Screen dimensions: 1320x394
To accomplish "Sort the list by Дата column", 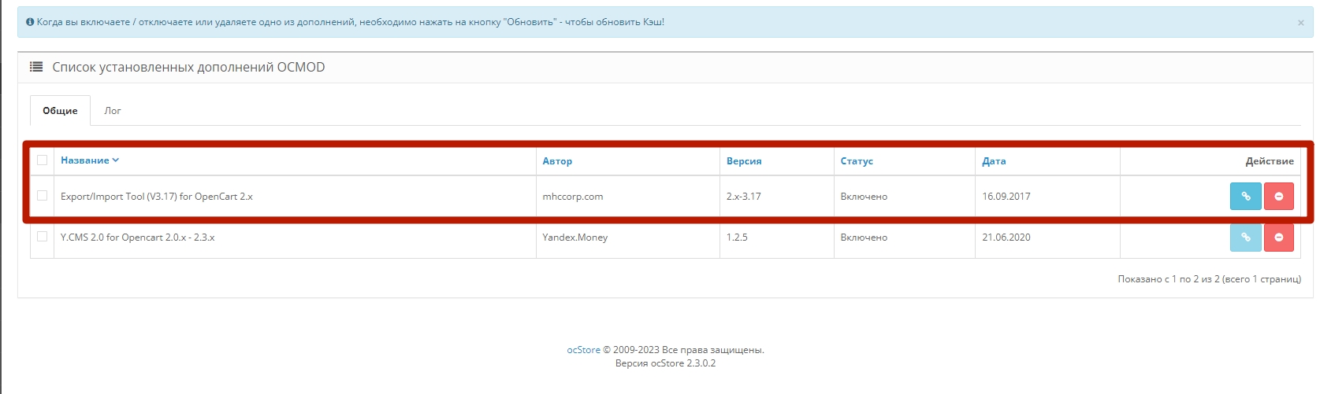I will pos(993,161).
